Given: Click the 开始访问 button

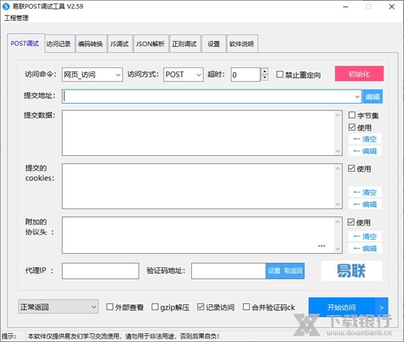Looking at the screenshot, I should click(x=341, y=307).
